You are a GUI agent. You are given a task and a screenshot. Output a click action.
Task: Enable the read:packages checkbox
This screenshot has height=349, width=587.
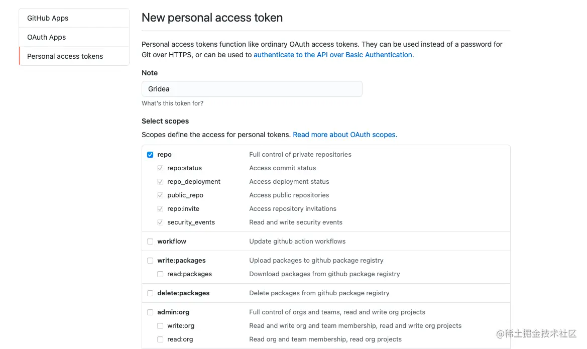pyautogui.click(x=160, y=274)
